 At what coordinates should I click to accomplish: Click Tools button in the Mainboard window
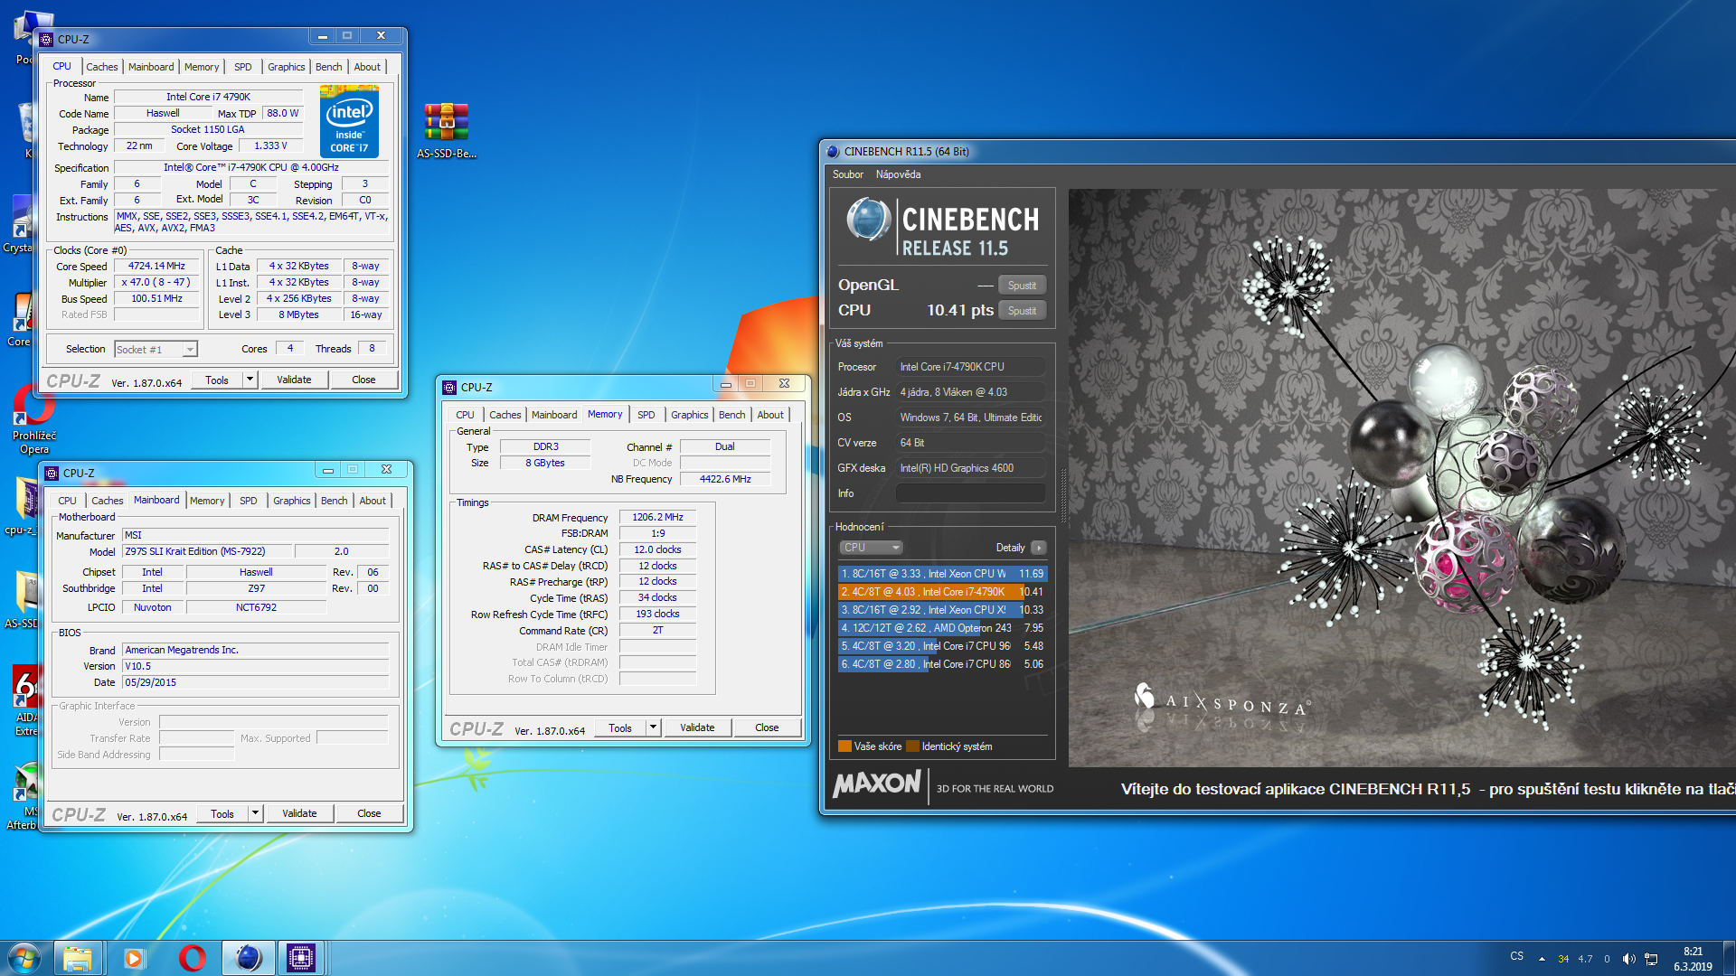click(x=222, y=813)
